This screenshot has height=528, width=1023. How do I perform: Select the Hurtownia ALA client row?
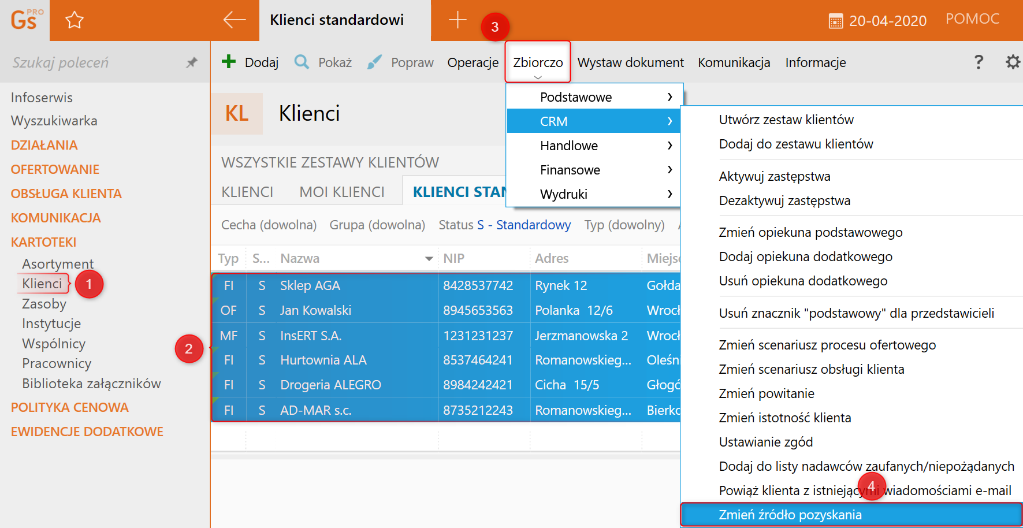pos(445,360)
